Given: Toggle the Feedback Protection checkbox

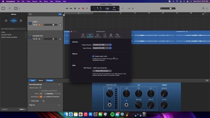Looking at the screenshot, I should coord(44,97).
